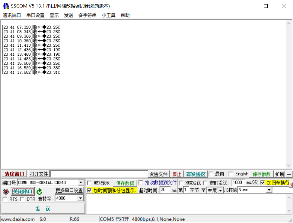Expand the 波特率 baud rate dropdown

point(80,198)
